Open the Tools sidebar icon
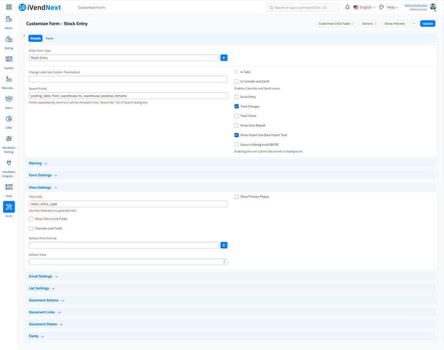This screenshot has height=350, width=444. coord(9,187)
